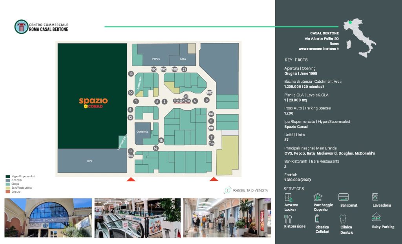
Task: Select the Bancomat card icon
Action: (x=344, y=197)
